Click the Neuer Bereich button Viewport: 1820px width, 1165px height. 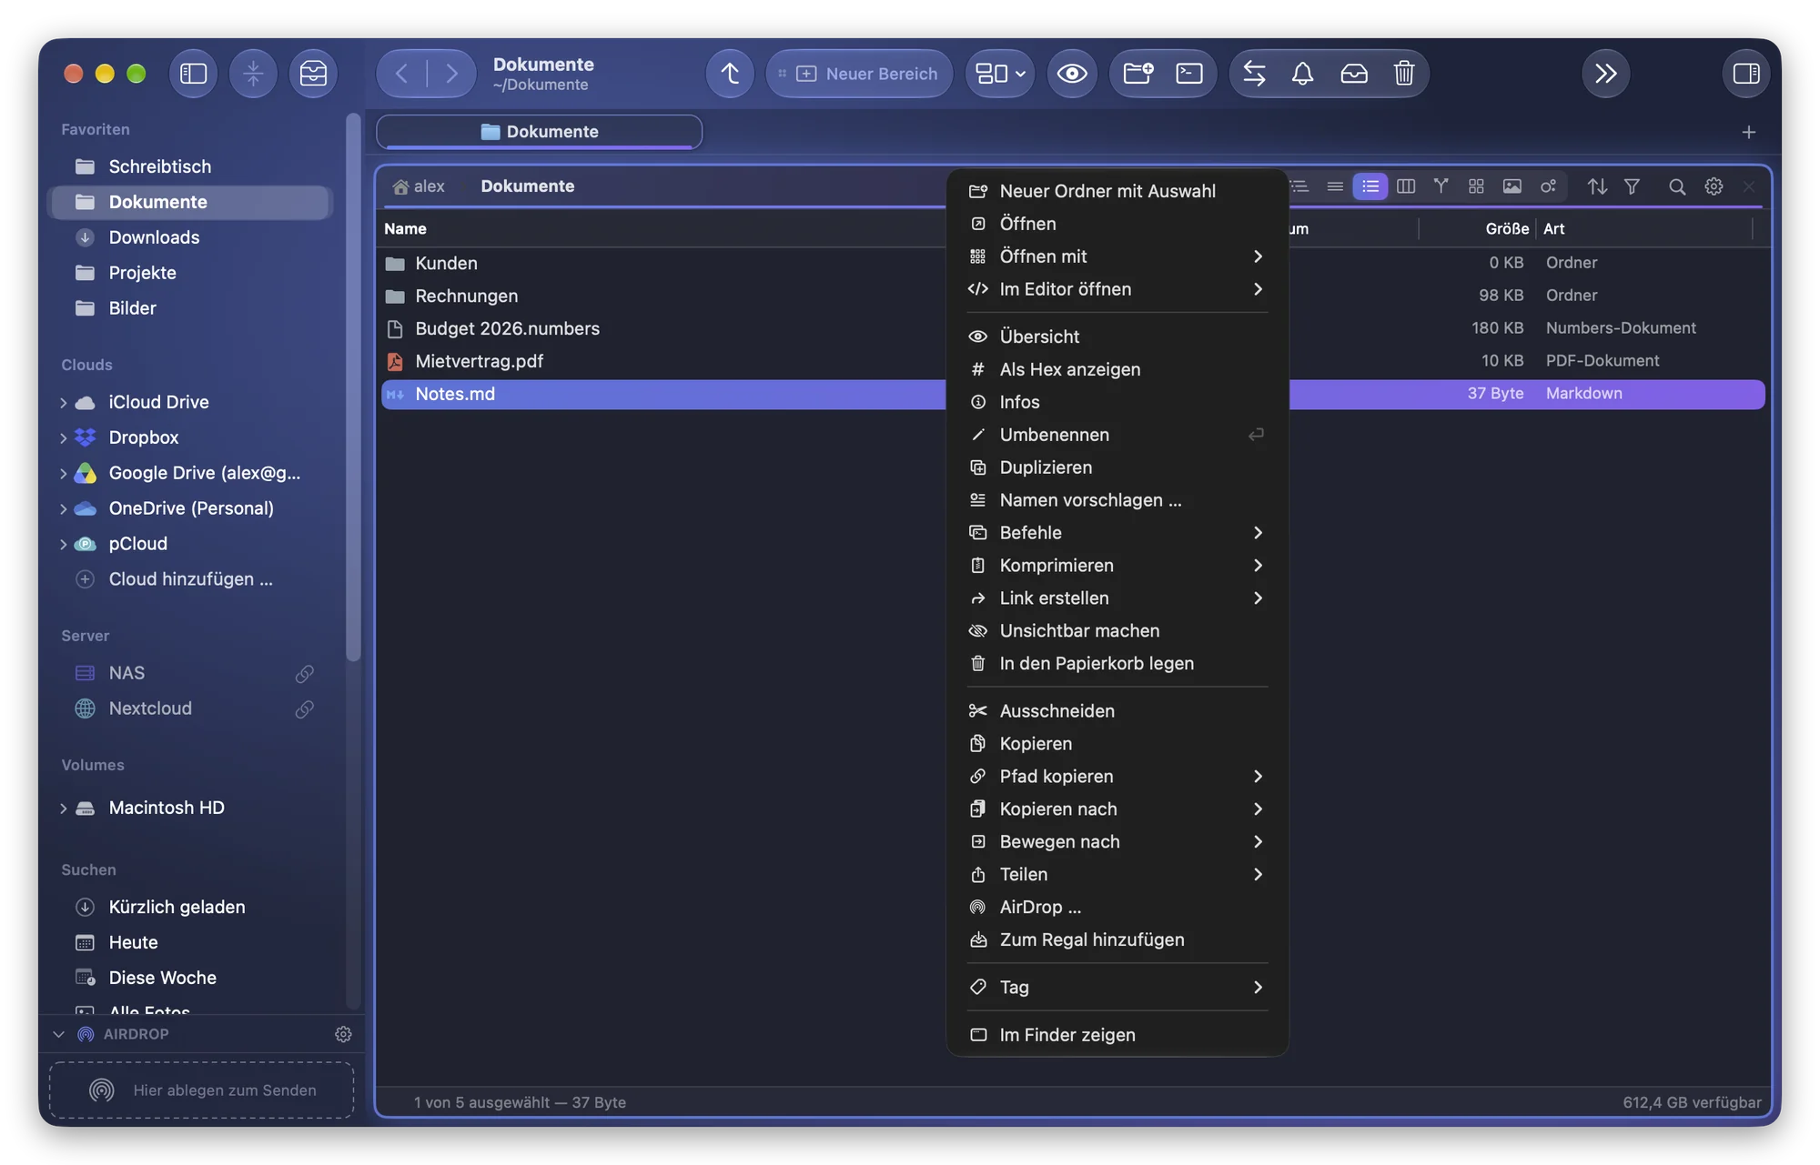point(859,74)
